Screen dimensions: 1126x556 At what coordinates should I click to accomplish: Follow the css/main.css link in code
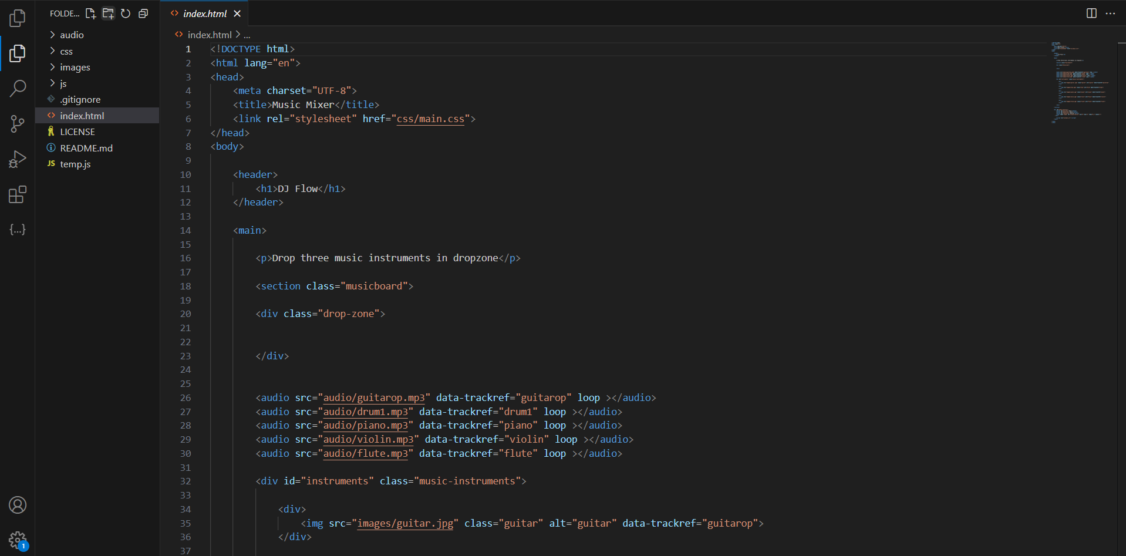tap(430, 119)
